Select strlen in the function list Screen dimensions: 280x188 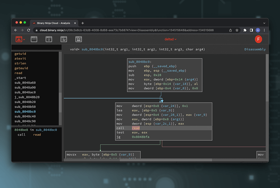pyautogui.click(x=20, y=63)
